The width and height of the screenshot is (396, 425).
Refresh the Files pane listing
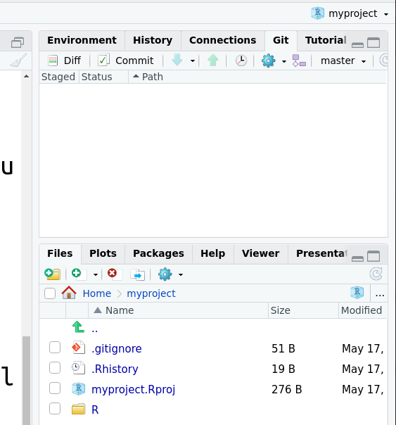coord(376,274)
